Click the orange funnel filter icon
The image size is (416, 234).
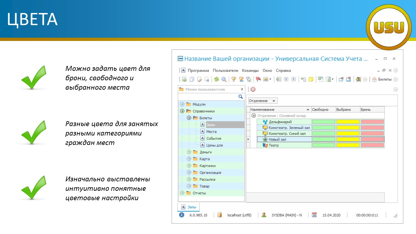click(233, 79)
